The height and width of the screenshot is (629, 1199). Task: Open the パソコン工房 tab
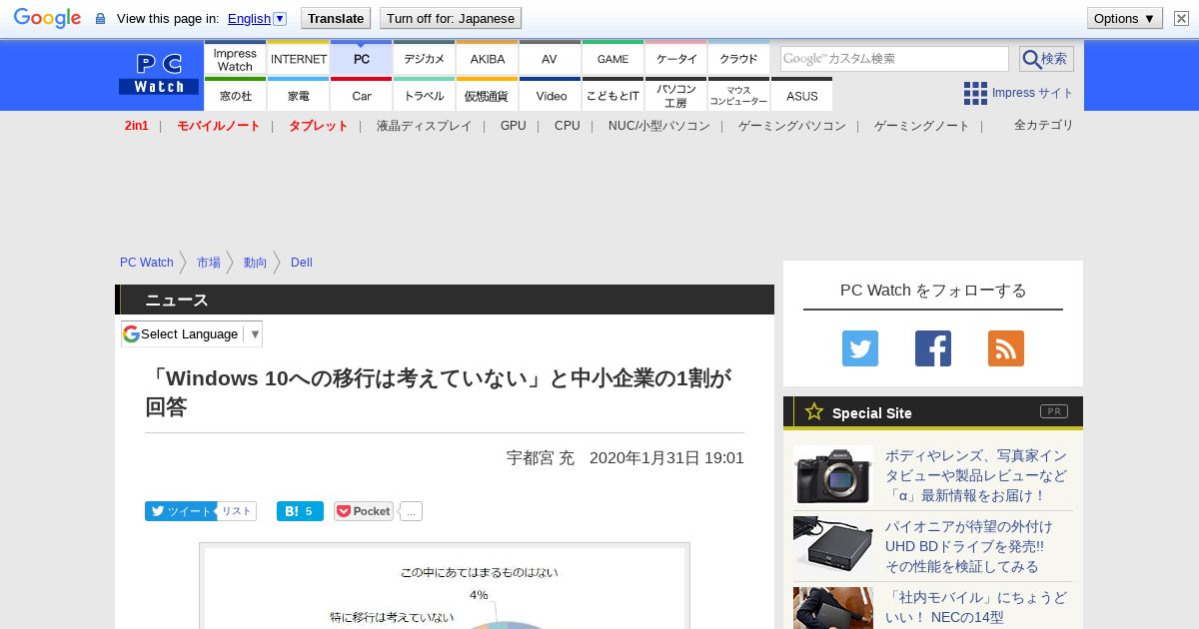[x=676, y=95]
